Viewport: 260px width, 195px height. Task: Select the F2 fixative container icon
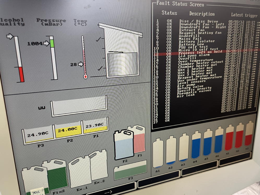(x=124, y=146)
